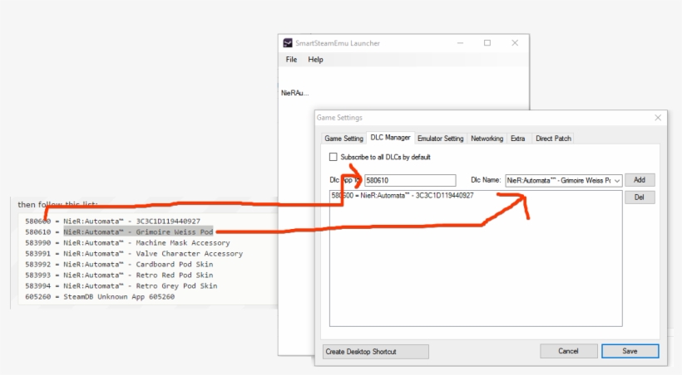The height and width of the screenshot is (375, 682).
Task: Click the SmartSteamEmu Launcher title bar icon
Action: pyautogui.click(x=288, y=43)
